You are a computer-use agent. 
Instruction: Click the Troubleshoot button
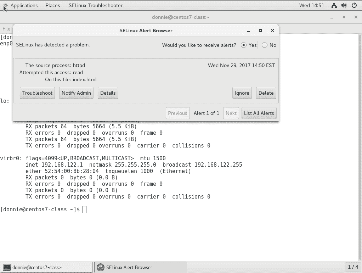pos(38,93)
